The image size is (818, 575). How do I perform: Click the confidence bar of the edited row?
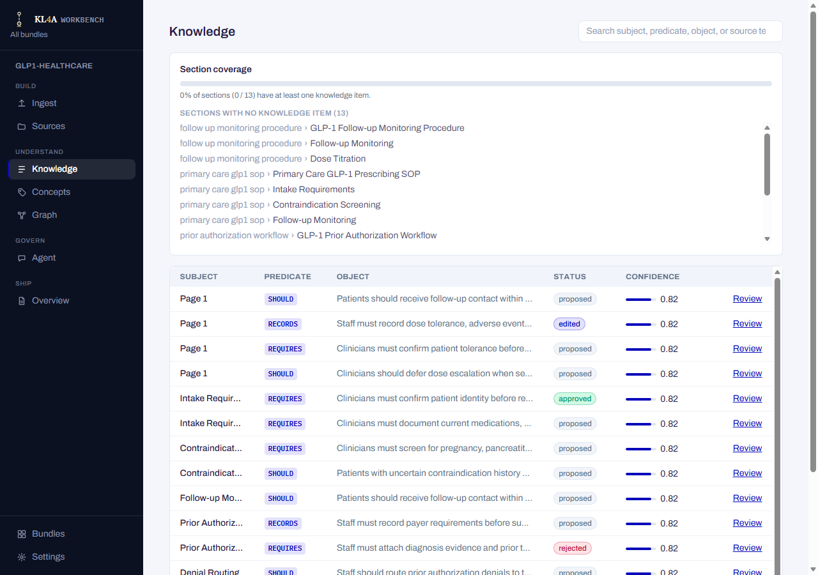(x=641, y=324)
